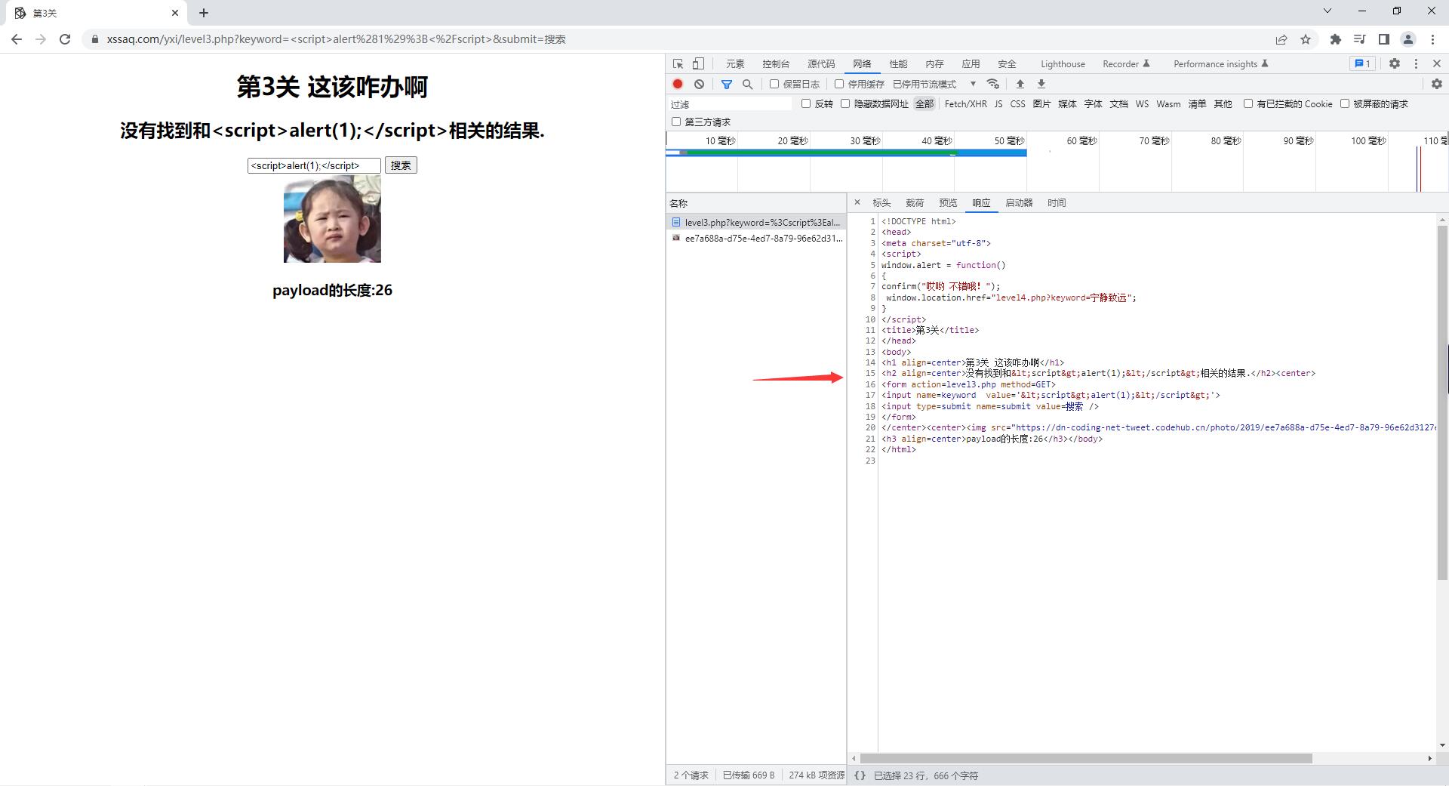Toggle device toolbar emulation icon
This screenshot has height=786, width=1449.
tap(699, 64)
